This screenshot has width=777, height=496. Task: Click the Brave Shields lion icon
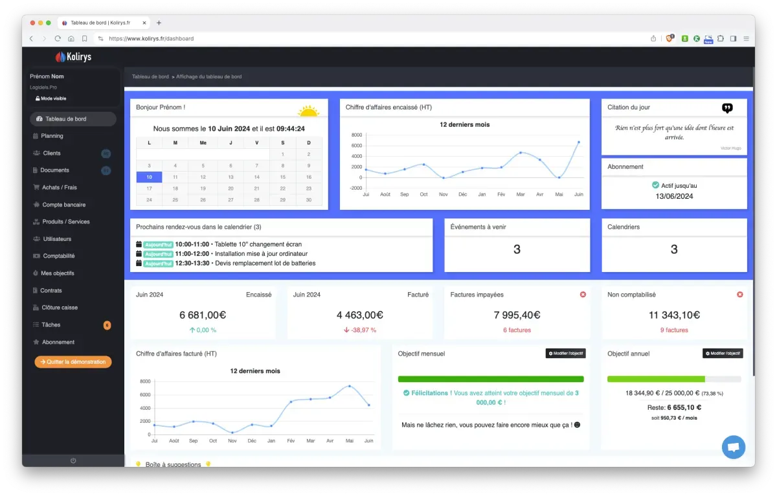pos(670,39)
